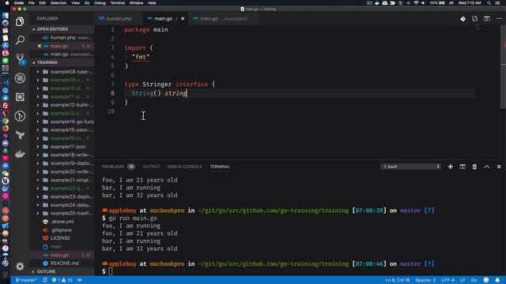Close main.go in Open Editors list
This screenshot has height=284, width=506.
[x=40, y=46]
